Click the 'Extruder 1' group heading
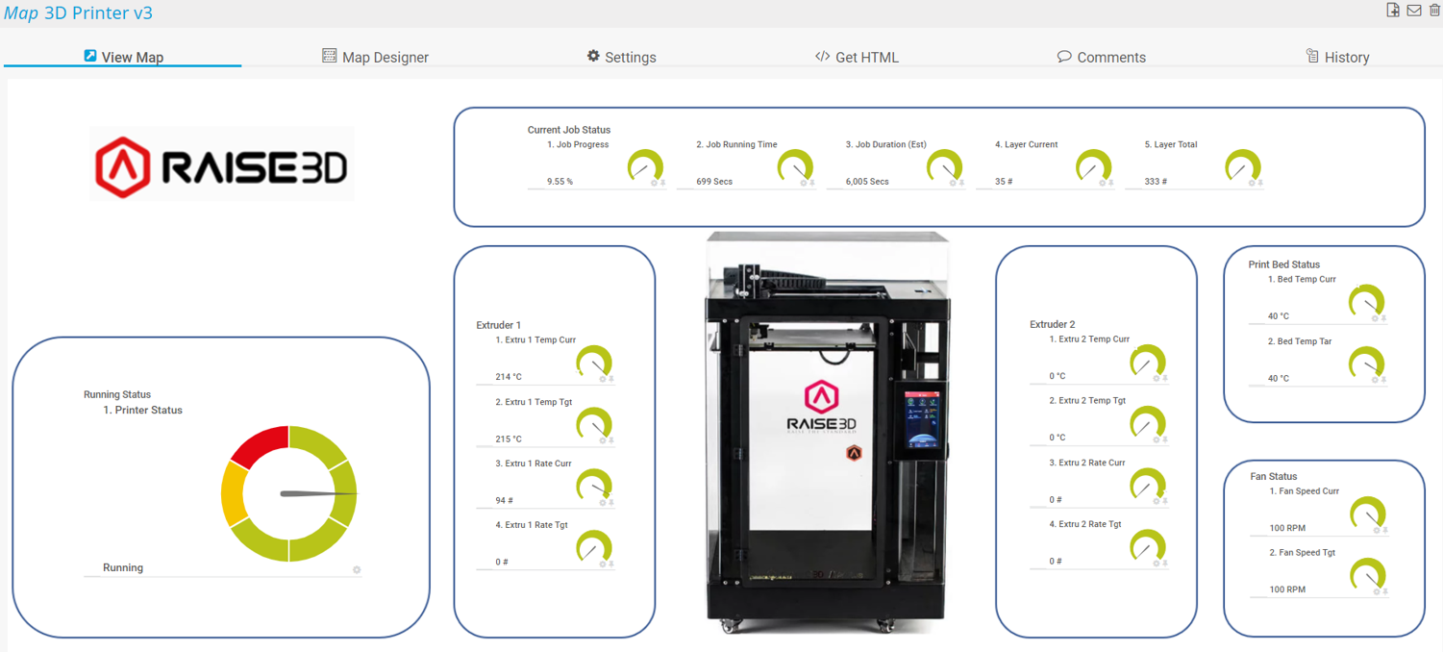 pos(499,325)
